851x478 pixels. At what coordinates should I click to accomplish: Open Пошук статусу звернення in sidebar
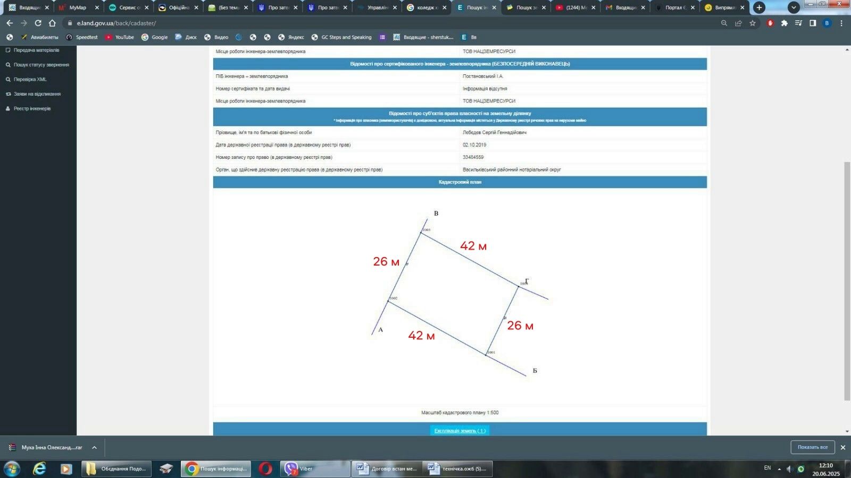tap(37, 65)
